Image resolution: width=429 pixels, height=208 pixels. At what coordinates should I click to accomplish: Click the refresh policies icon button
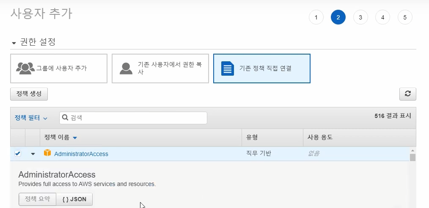pyautogui.click(x=408, y=94)
